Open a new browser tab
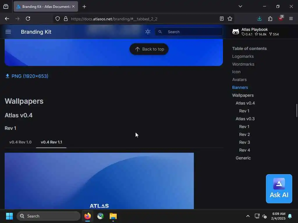The width and height of the screenshot is (298, 223). point(84,7)
